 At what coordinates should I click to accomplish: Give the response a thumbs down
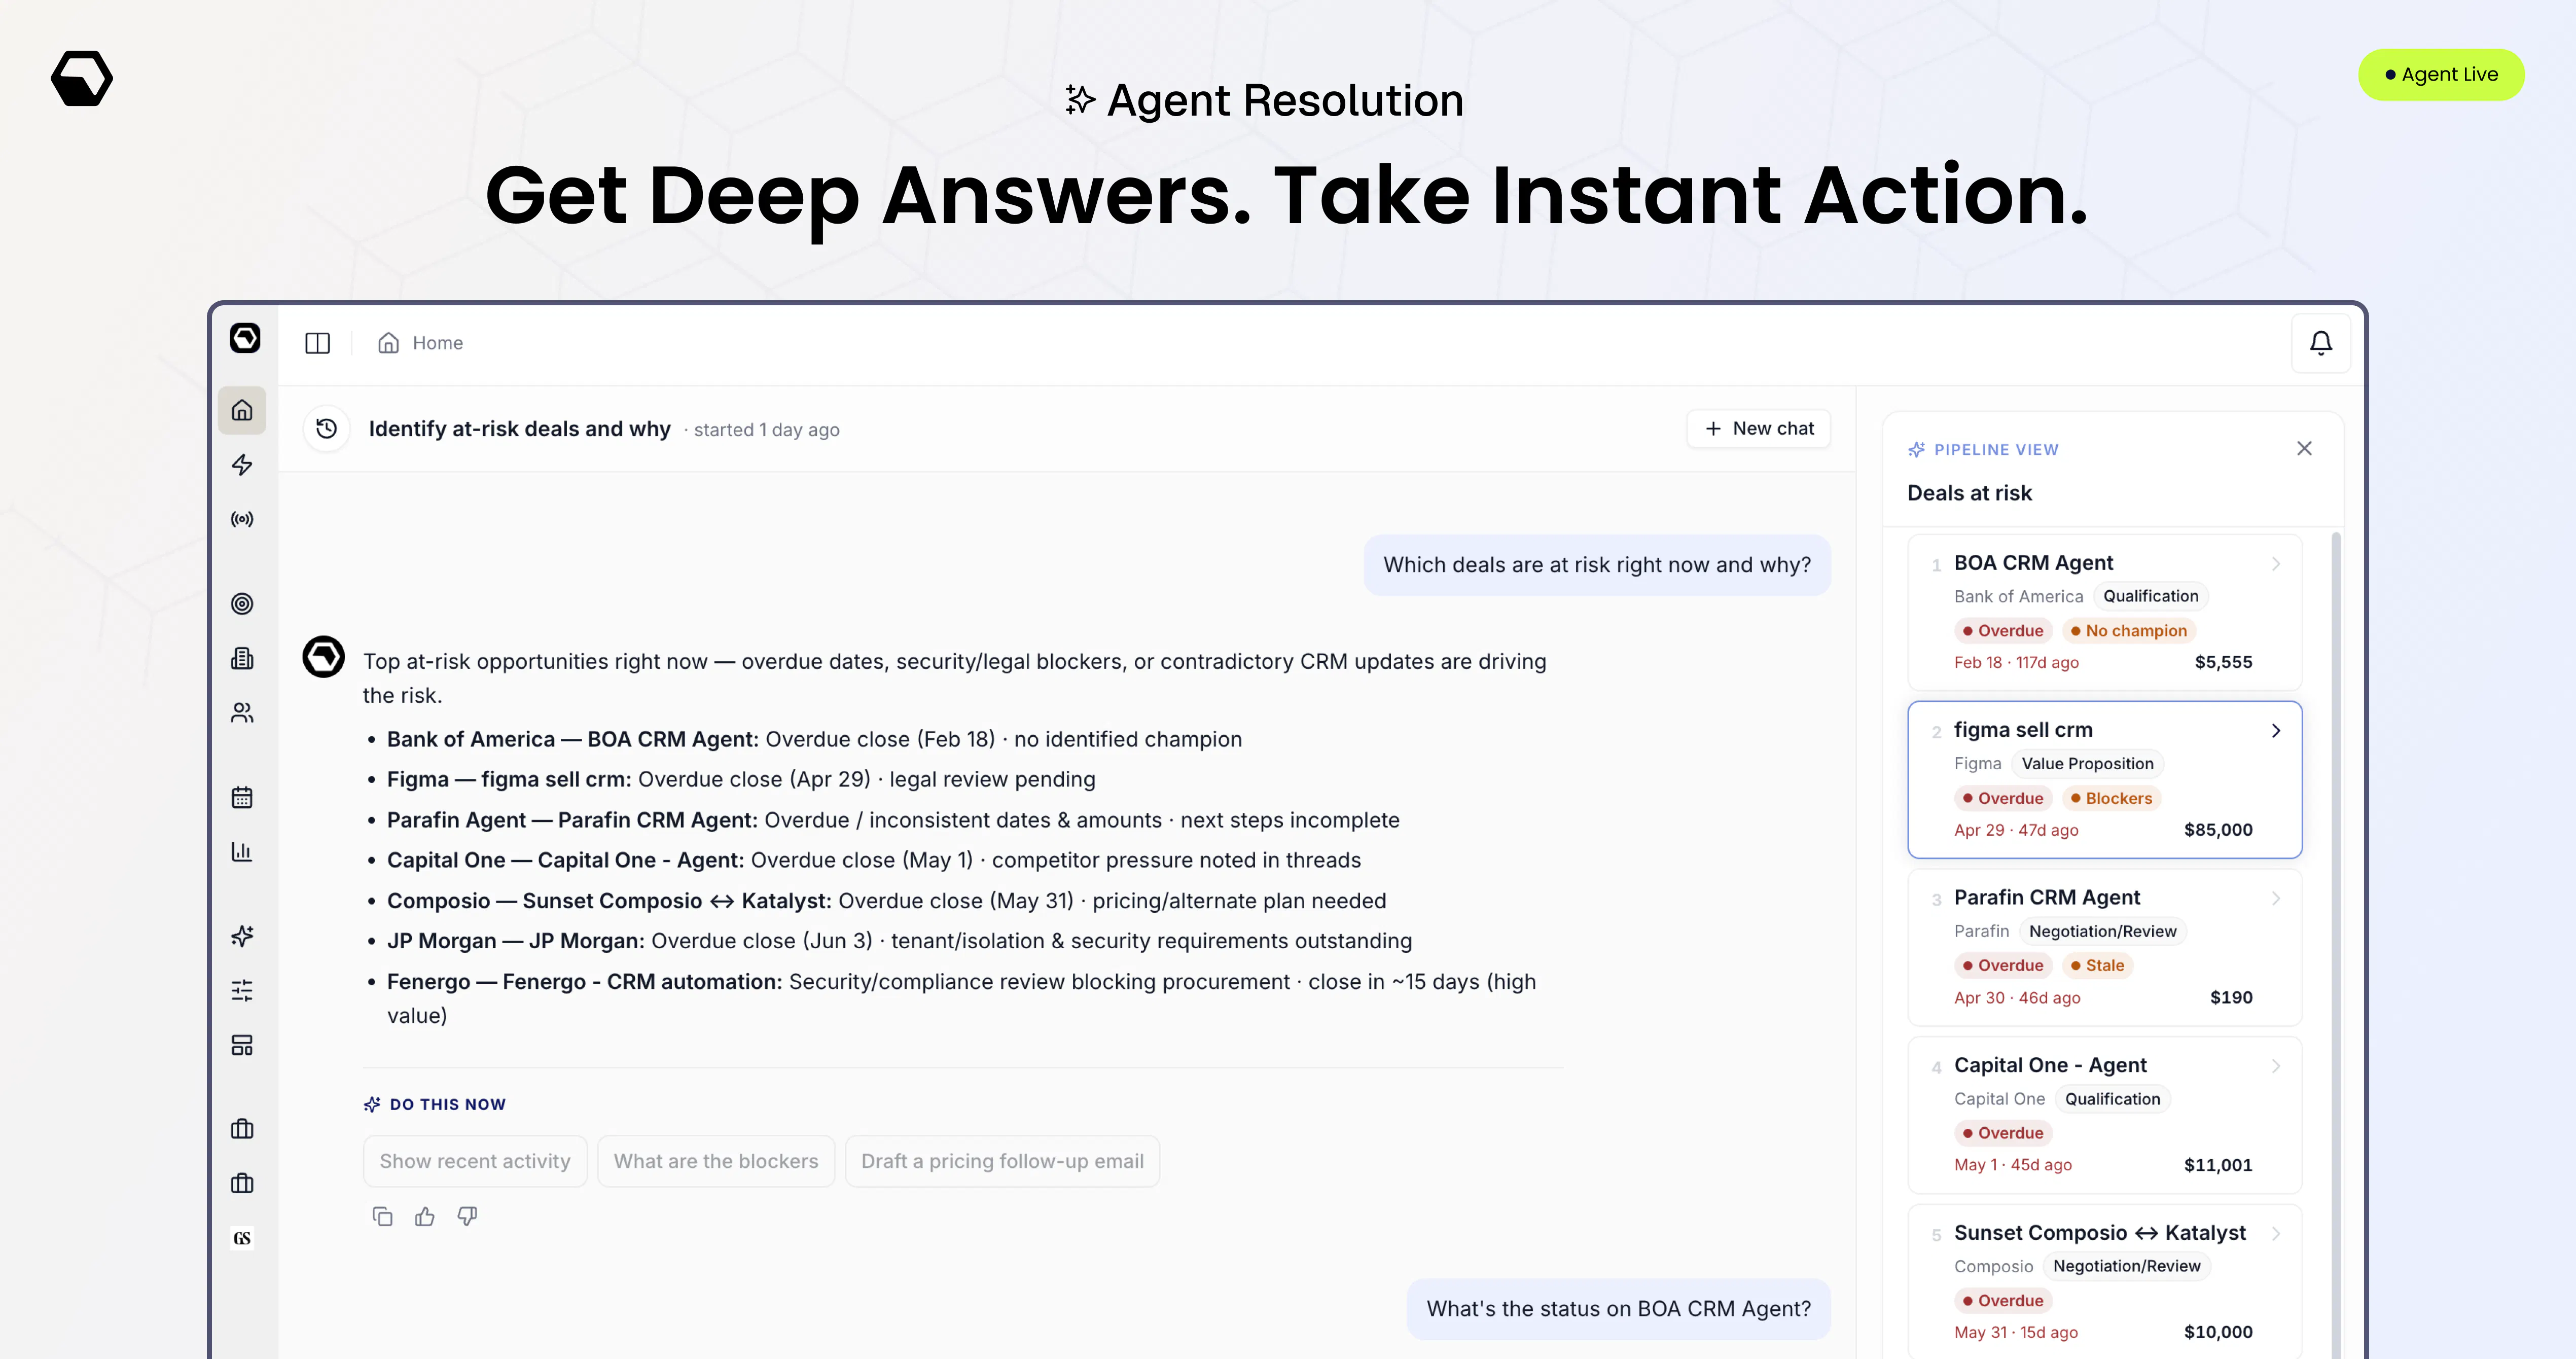pyautogui.click(x=467, y=1217)
